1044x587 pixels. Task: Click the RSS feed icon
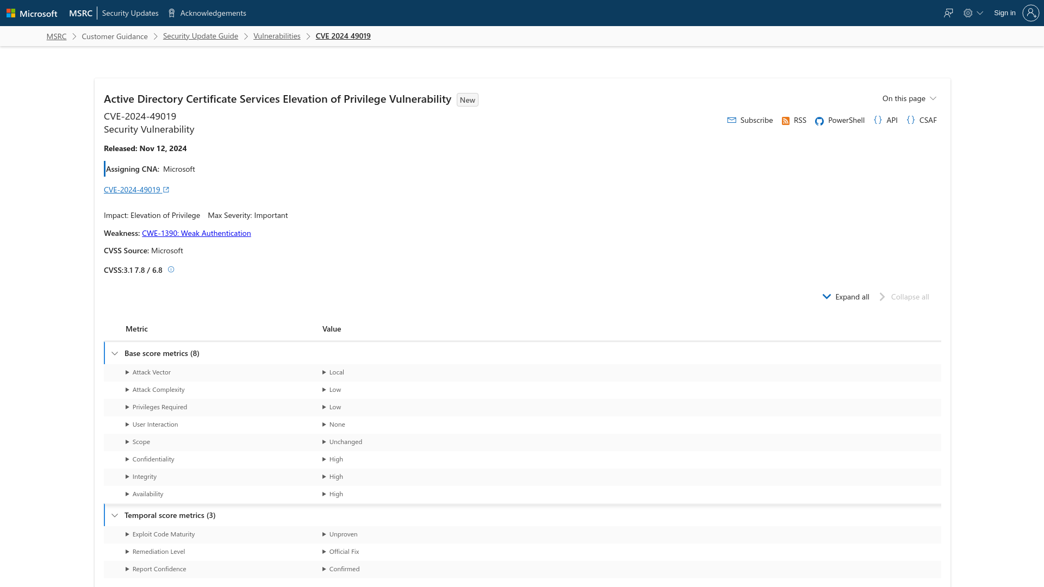(x=785, y=121)
